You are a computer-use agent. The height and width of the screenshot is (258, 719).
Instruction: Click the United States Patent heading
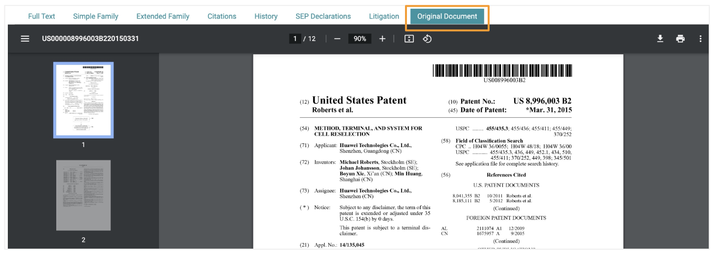pyautogui.click(x=359, y=100)
